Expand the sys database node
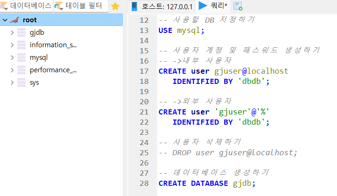Screen dimensions: 337x196 click(x=12, y=82)
